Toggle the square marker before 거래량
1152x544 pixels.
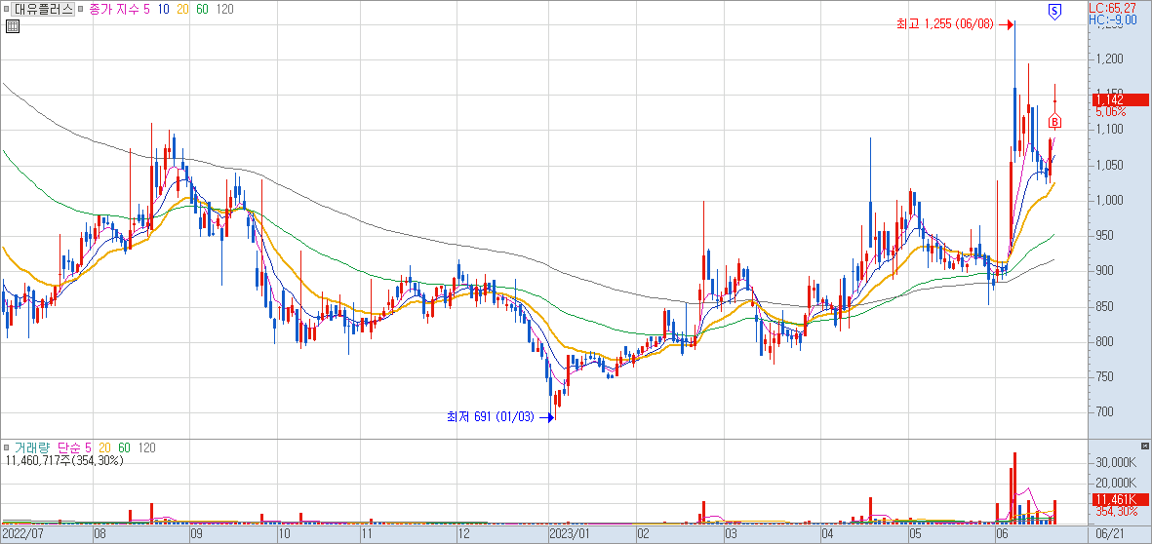(x=7, y=447)
